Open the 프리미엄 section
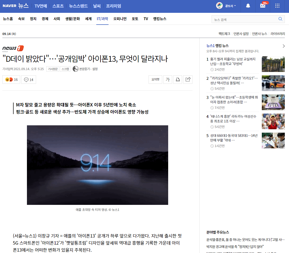The height and width of the screenshot is (253, 289). (114, 6)
